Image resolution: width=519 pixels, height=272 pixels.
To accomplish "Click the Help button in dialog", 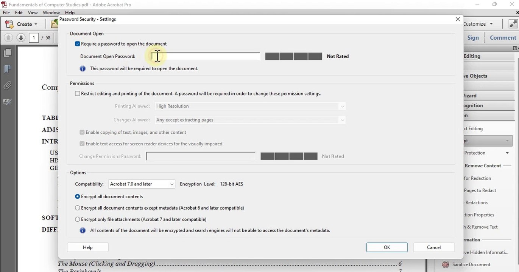I will pyautogui.click(x=88, y=247).
